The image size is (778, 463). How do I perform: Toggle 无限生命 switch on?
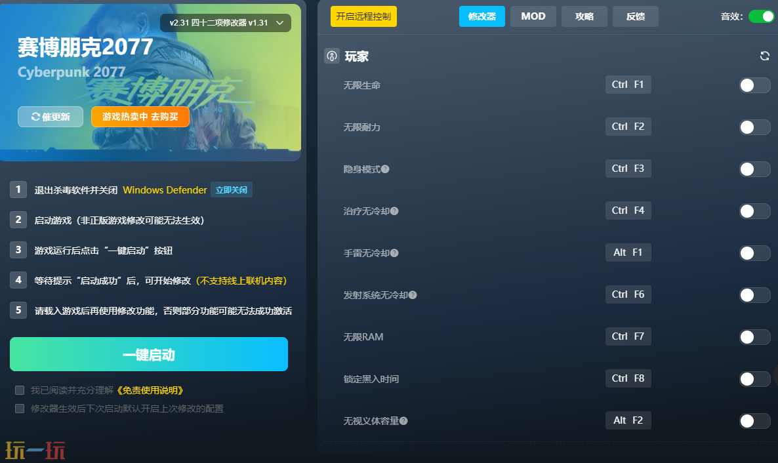pos(754,85)
